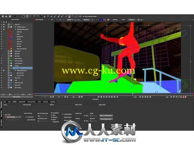Select the wheels layer
The width and height of the screenshot is (194, 145).
19,39
